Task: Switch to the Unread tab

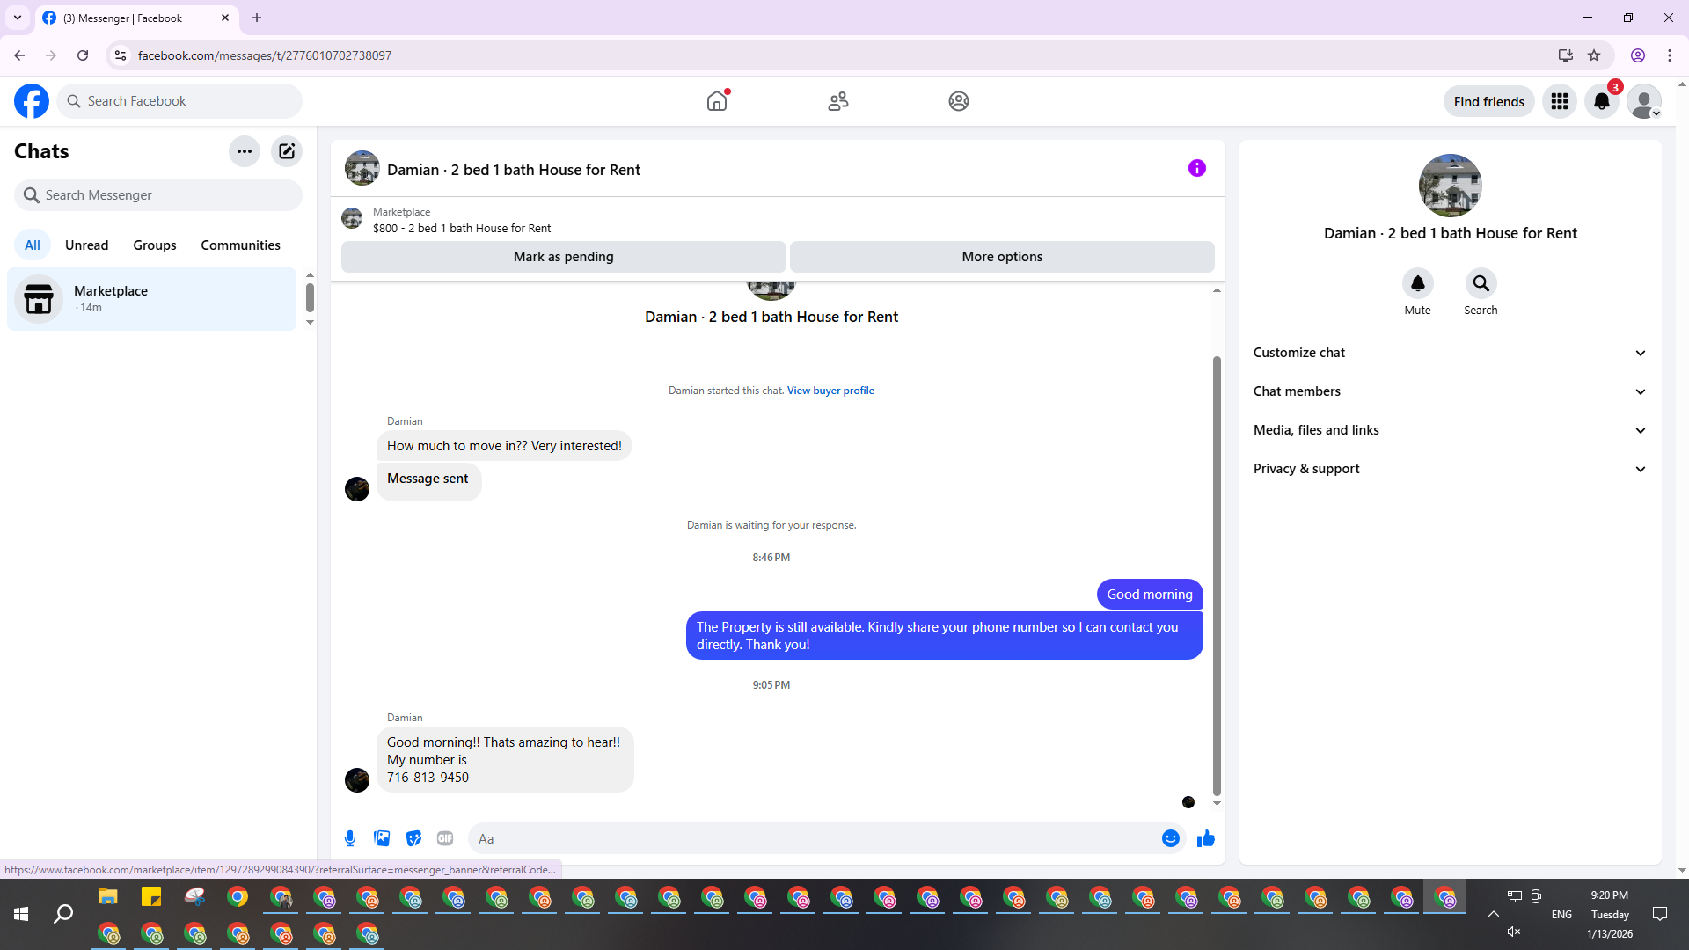Action: pos(86,245)
